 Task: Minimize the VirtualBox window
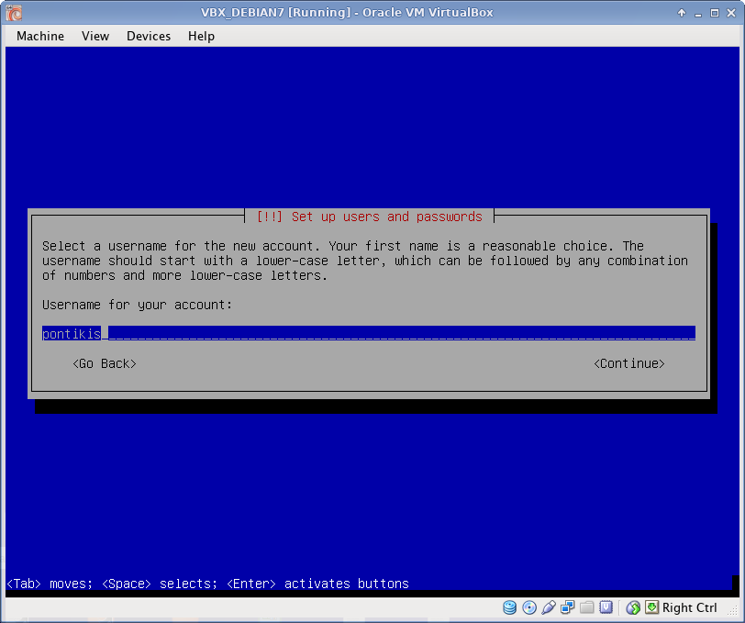click(x=698, y=14)
